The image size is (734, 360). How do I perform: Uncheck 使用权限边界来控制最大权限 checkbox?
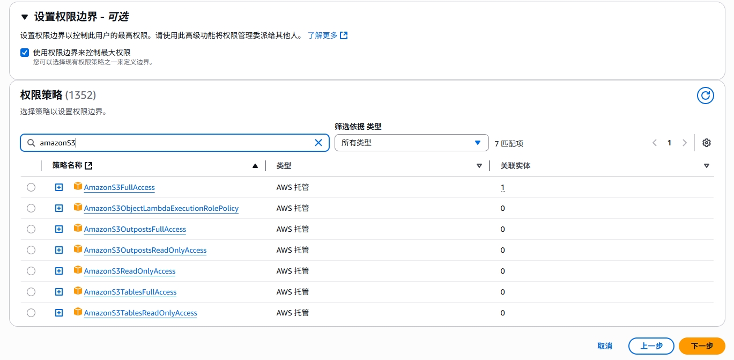[25, 53]
